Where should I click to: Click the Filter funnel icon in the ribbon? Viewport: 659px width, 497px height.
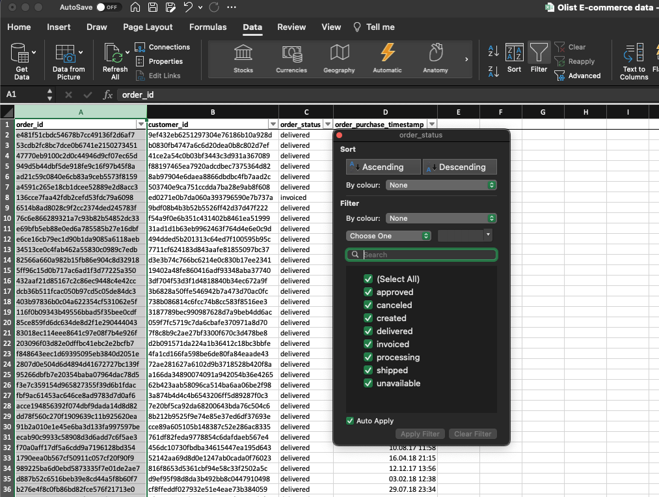tap(538, 54)
